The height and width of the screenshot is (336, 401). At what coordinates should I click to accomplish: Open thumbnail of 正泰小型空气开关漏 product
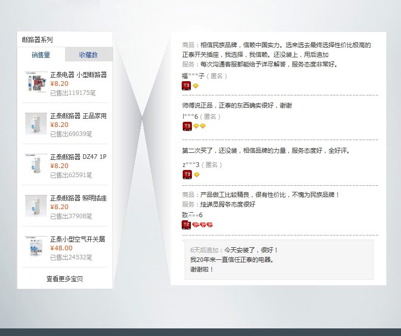[36, 247]
